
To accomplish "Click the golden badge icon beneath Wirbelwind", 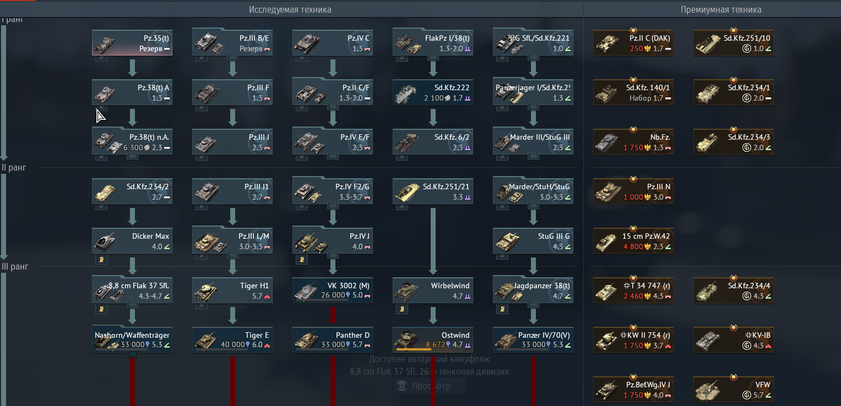I will tap(403, 309).
